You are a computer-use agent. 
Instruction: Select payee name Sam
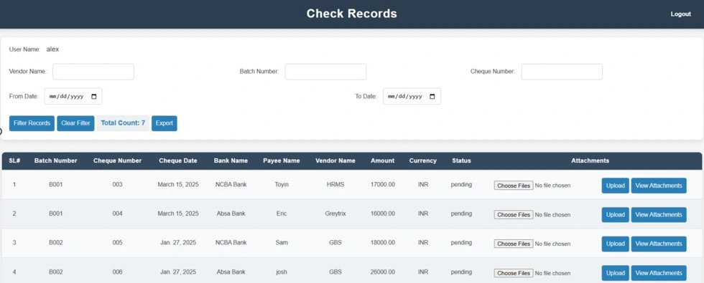[282, 243]
